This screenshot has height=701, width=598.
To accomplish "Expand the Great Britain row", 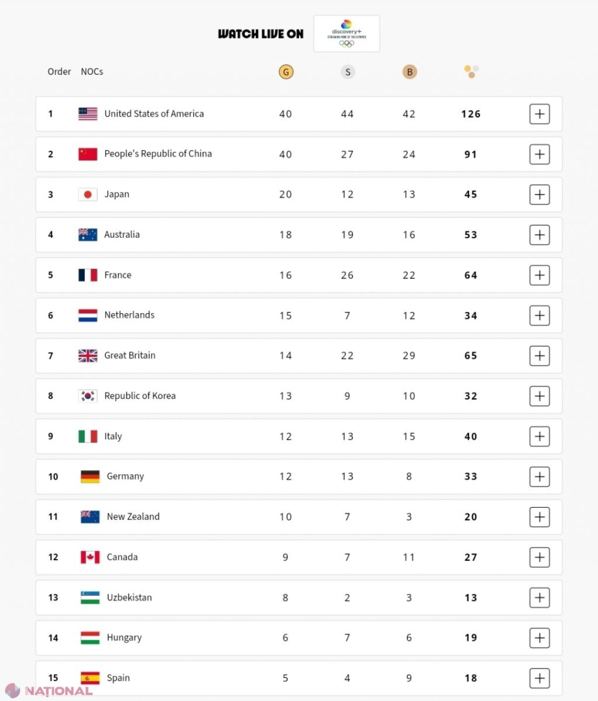I will 540,356.
